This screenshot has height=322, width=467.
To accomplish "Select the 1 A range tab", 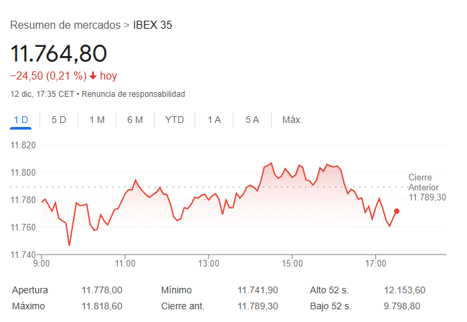I will [x=214, y=120].
